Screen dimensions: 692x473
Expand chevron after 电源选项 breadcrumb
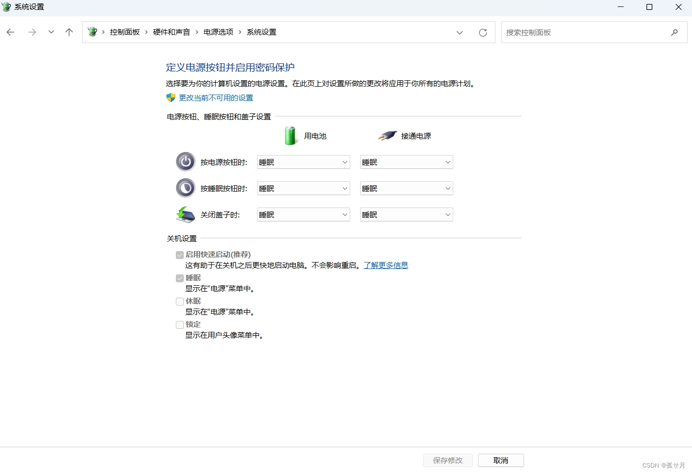240,32
